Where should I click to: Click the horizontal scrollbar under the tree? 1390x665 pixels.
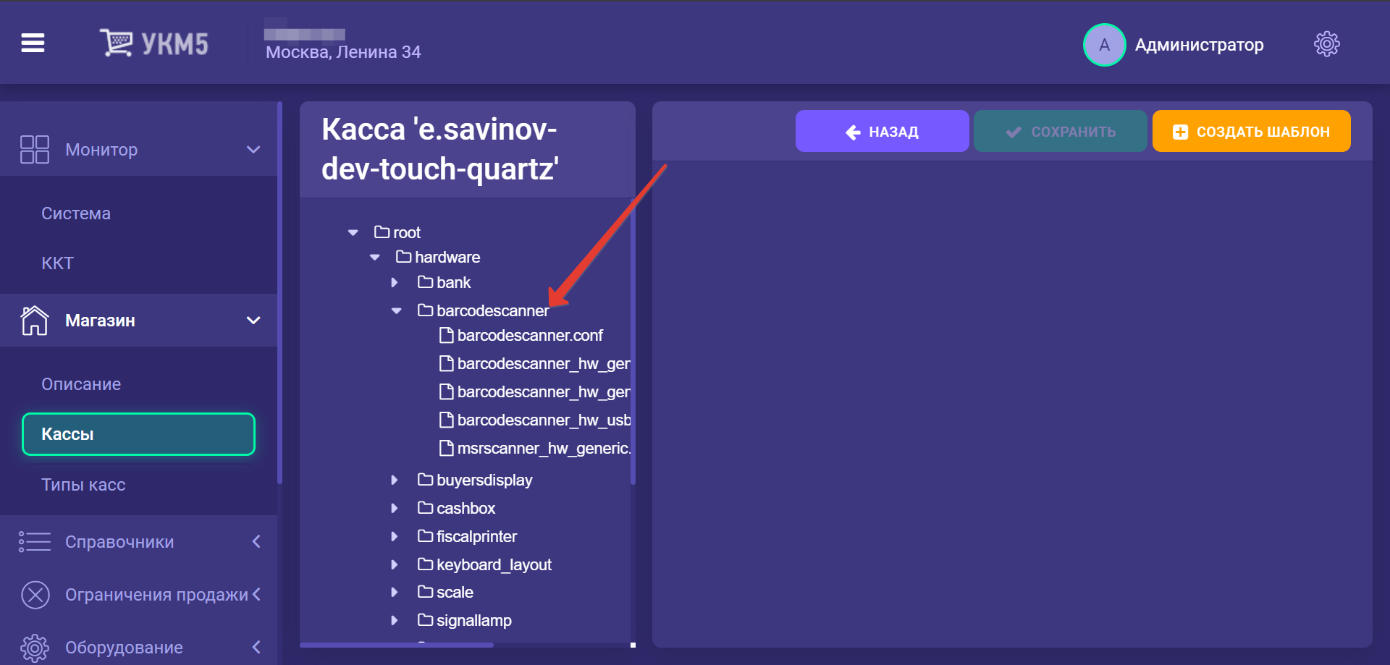click(x=397, y=645)
